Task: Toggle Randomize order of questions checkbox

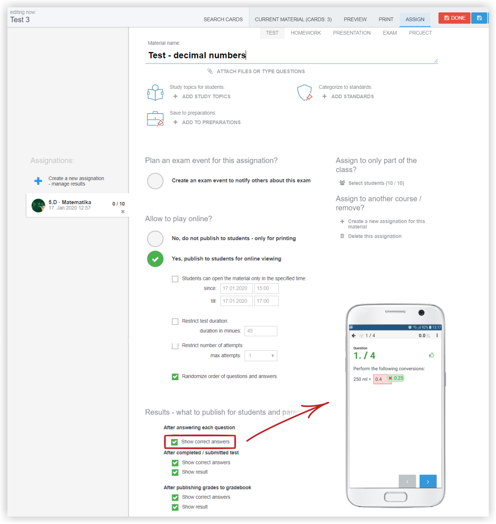Action: point(175,377)
